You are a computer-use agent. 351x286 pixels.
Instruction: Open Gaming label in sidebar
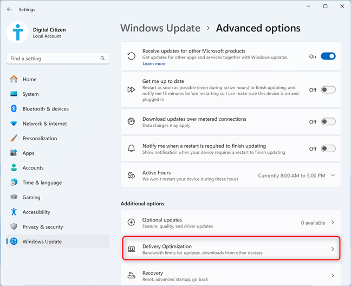(31, 197)
